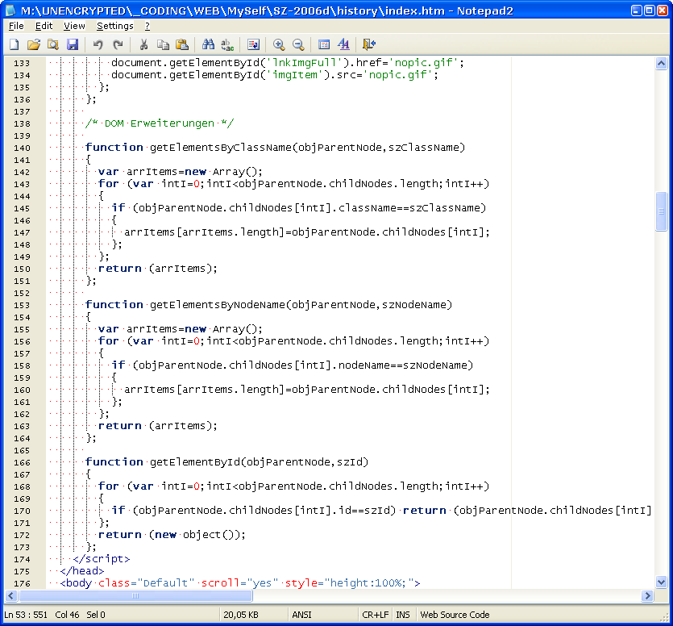Viewport: 673px width, 626px height.
Task: Click the status bar size grip corner
Action: coord(665,617)
